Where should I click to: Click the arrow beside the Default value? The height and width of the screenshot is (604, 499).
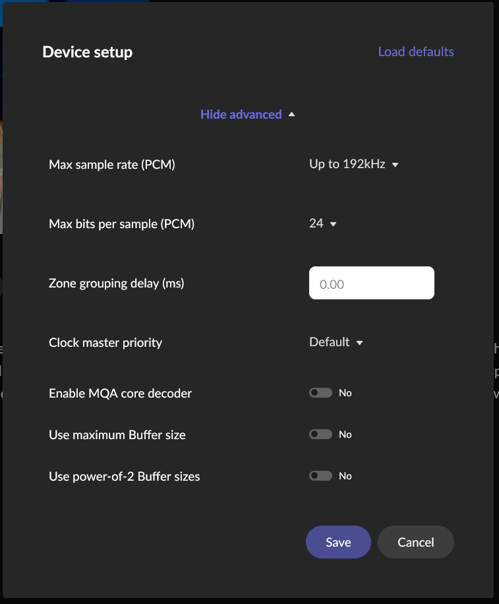pyautogui.click(x=359, y=343)
